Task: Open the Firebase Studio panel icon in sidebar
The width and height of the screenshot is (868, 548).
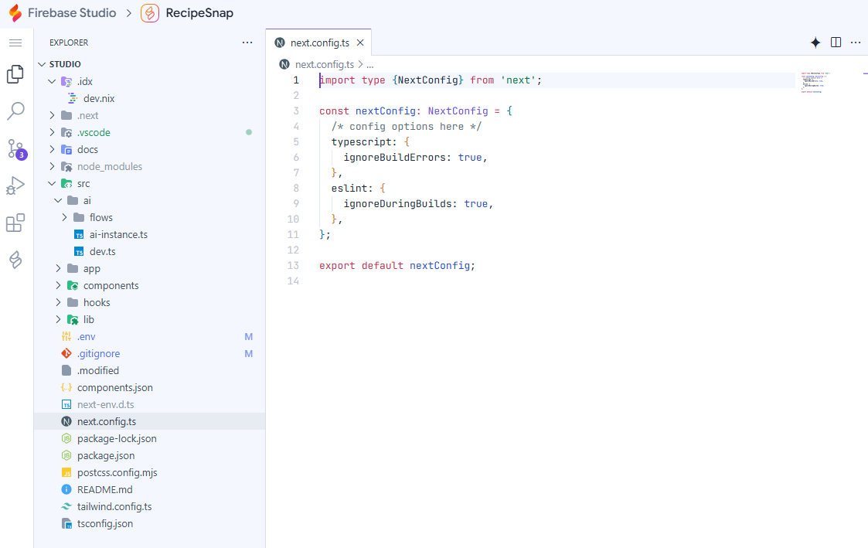Action: [x=15, y=260]
